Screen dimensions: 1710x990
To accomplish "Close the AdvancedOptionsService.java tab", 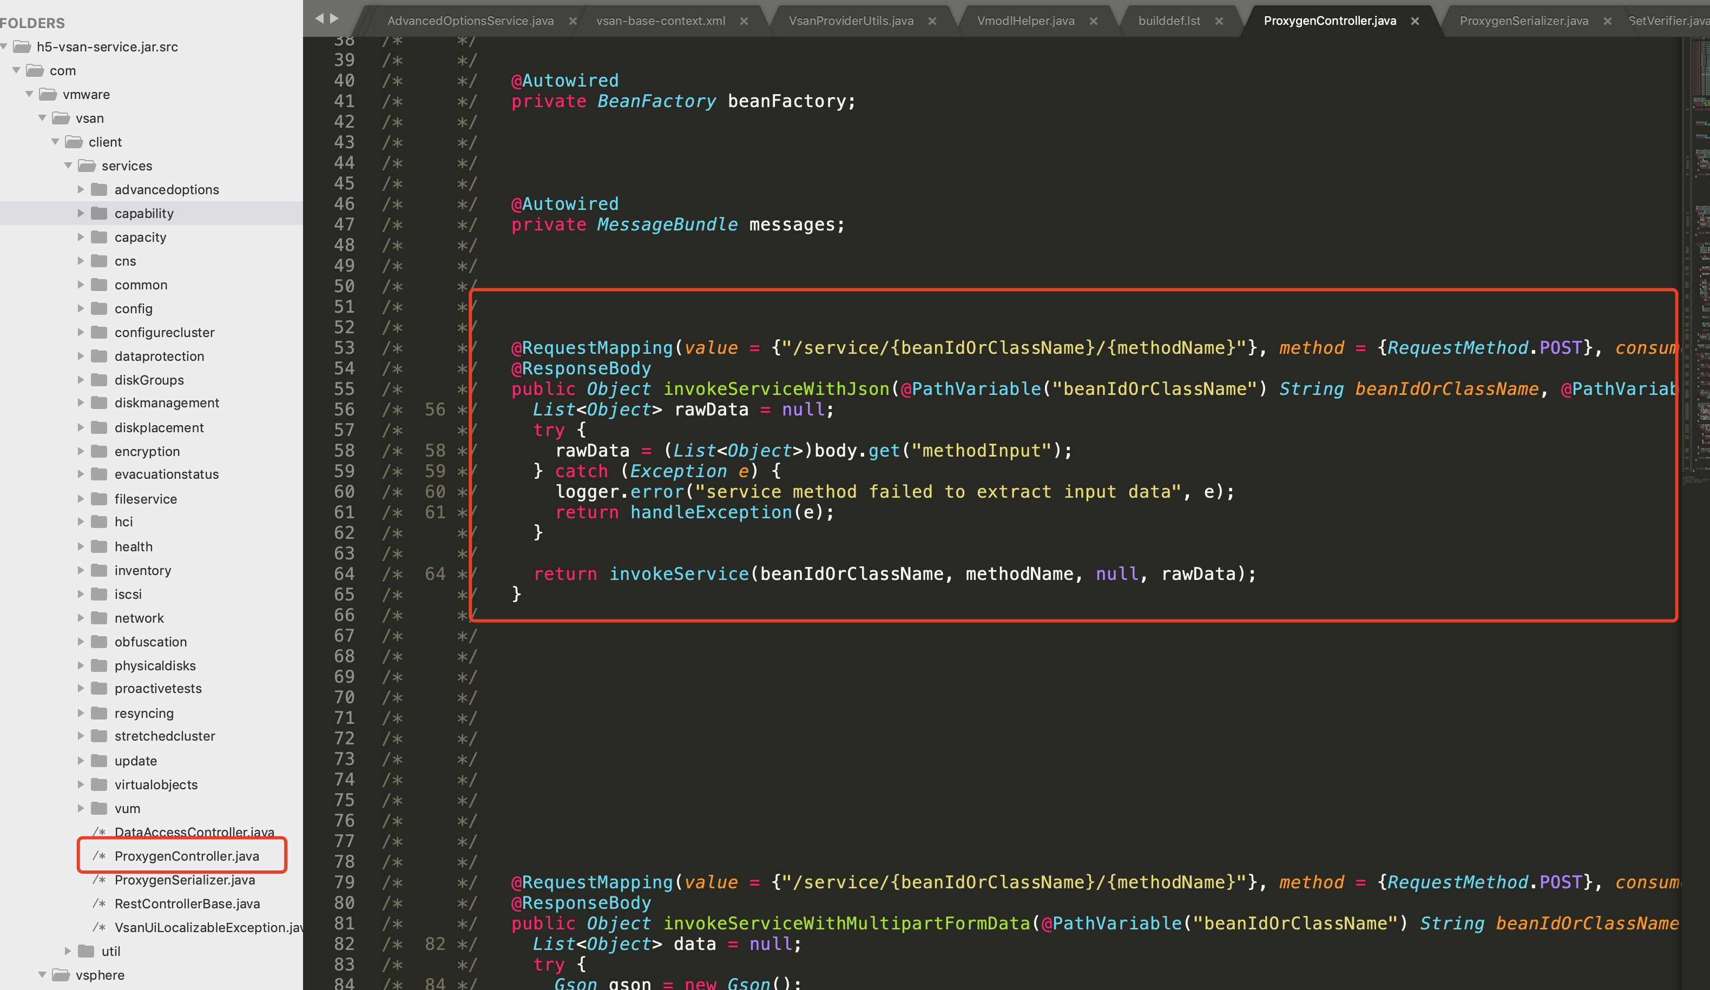I will pyautogui.click(x=573, y=21).
